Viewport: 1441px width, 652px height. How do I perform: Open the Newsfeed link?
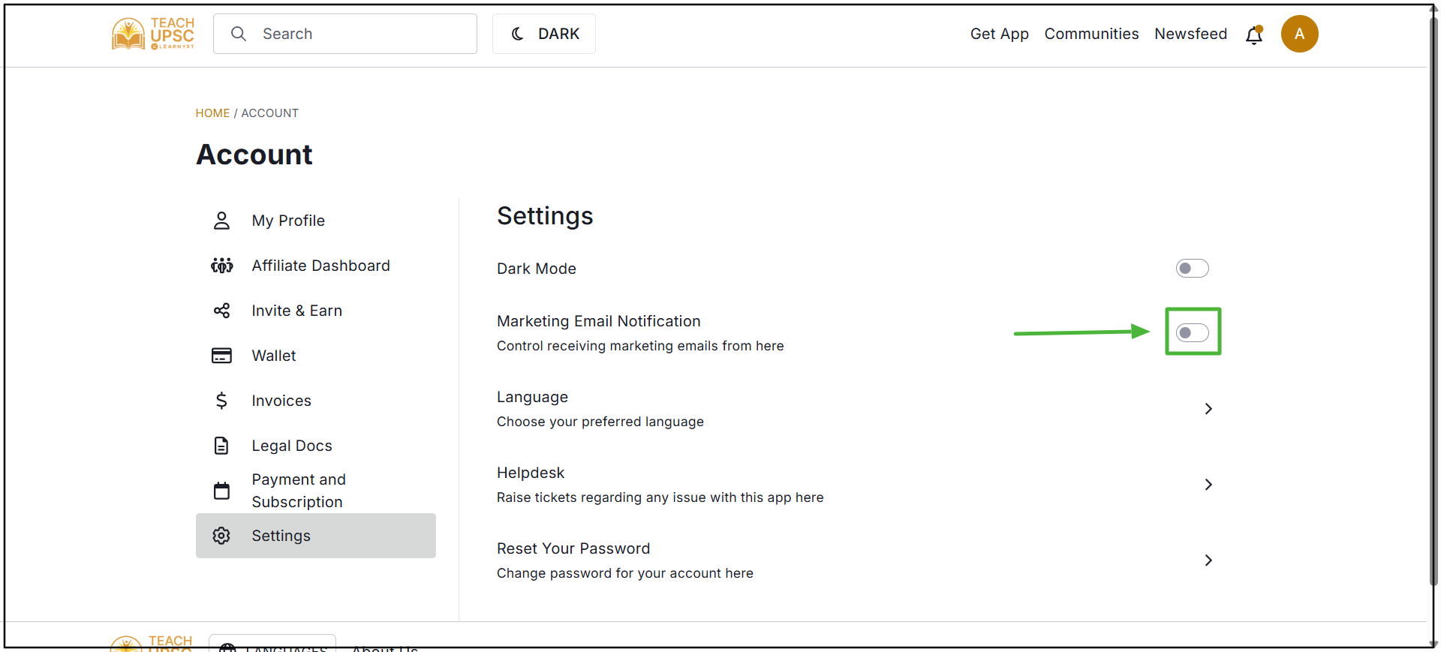pos(1190,34)
